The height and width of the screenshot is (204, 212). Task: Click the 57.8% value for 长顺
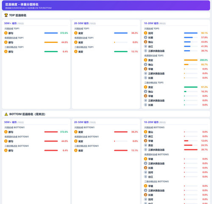pyautogui.click(x=204, y=37)
